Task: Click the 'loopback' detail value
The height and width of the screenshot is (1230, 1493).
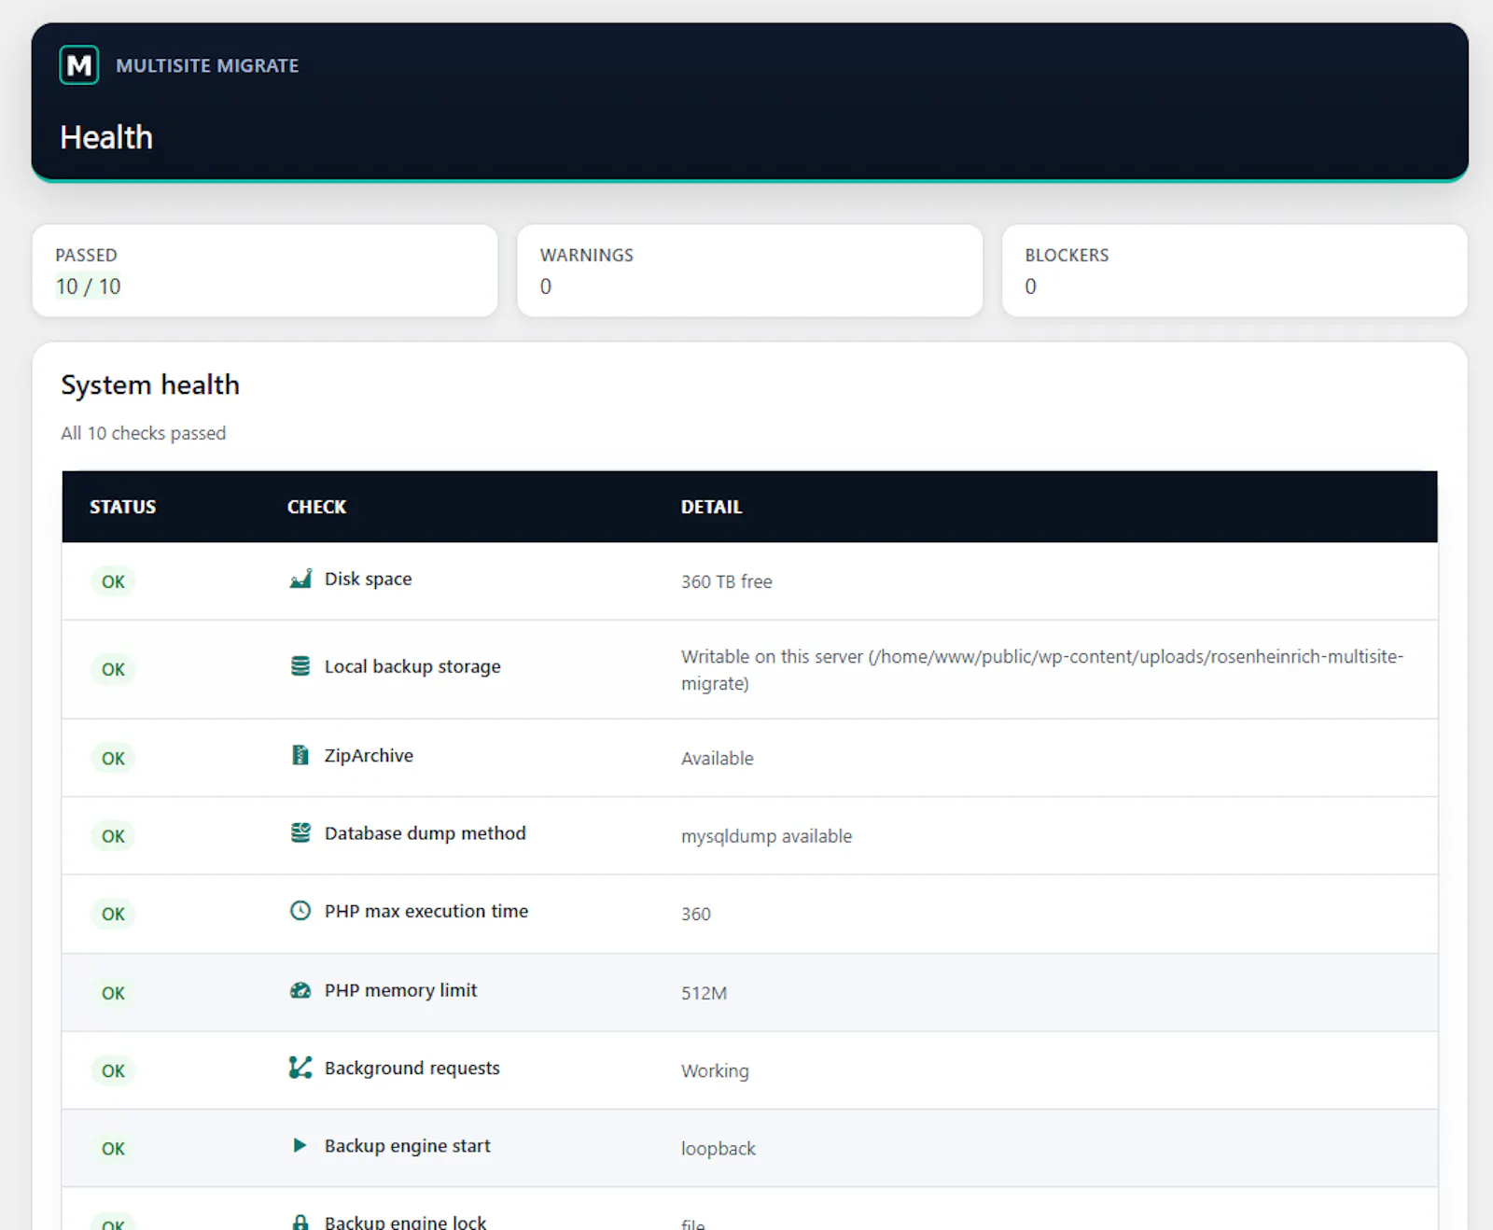Action: pyautogui.click(x=719, y=1149)
